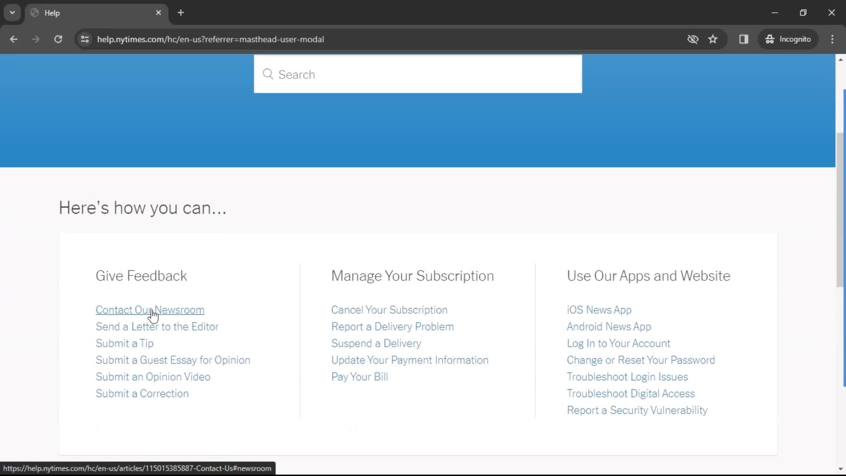This screenshot has width=846, height=476.
Task: Click the search magnifier icon
Action: coord(267,74)
